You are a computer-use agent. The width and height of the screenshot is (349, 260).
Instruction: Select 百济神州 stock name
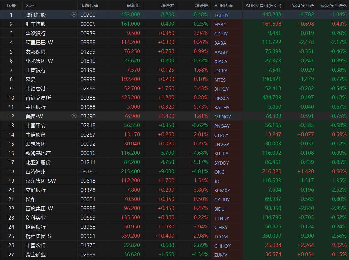coord(36,172)
